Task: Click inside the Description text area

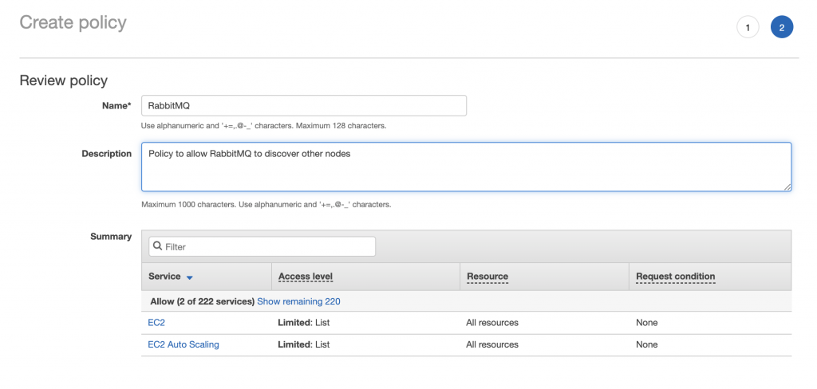Action: pos(466,167)
